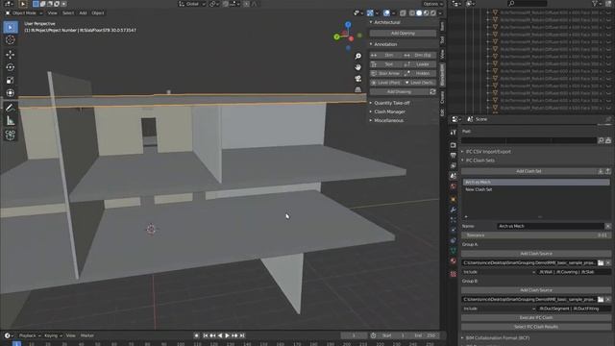
Task: Open the Options dropdown
Action: pos(432,4)
